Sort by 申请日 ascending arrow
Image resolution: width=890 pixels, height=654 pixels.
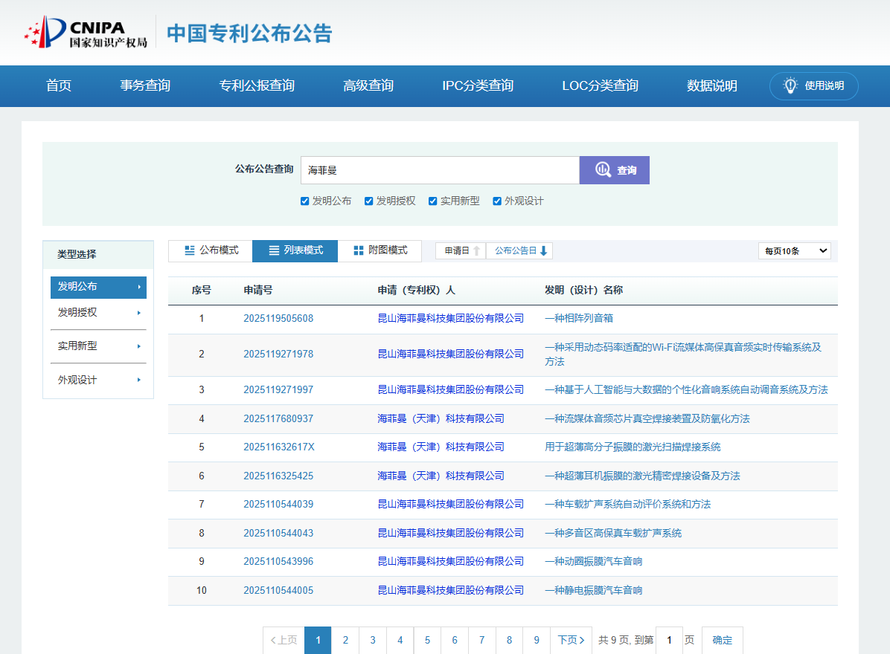[x=476, y=251]
